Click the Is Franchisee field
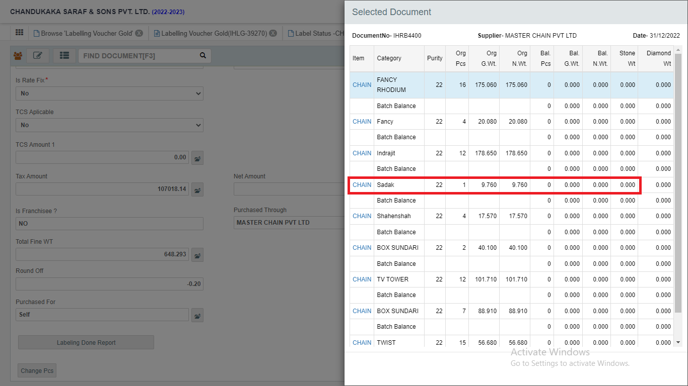The image size is (688, 386). (109, 224)
